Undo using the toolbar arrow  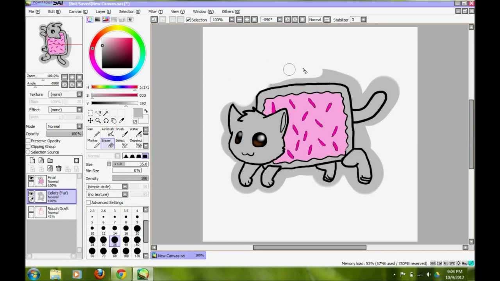154,20
